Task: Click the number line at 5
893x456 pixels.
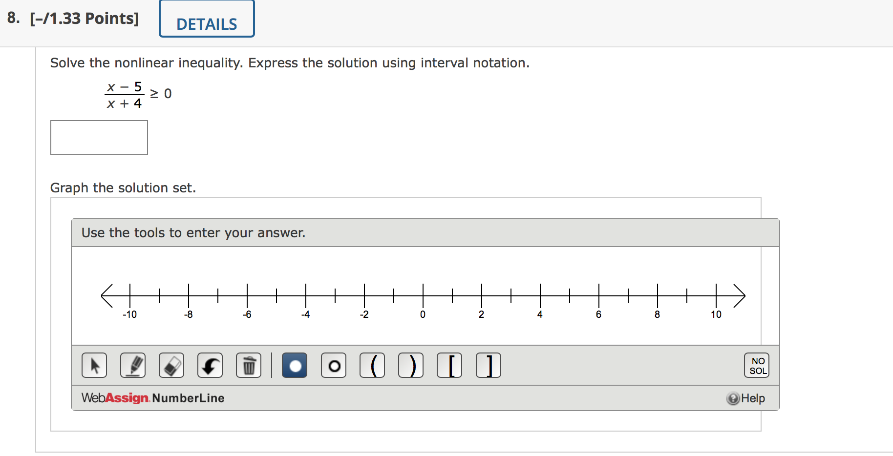Action: pyautogui.click(x=569, y=295)
